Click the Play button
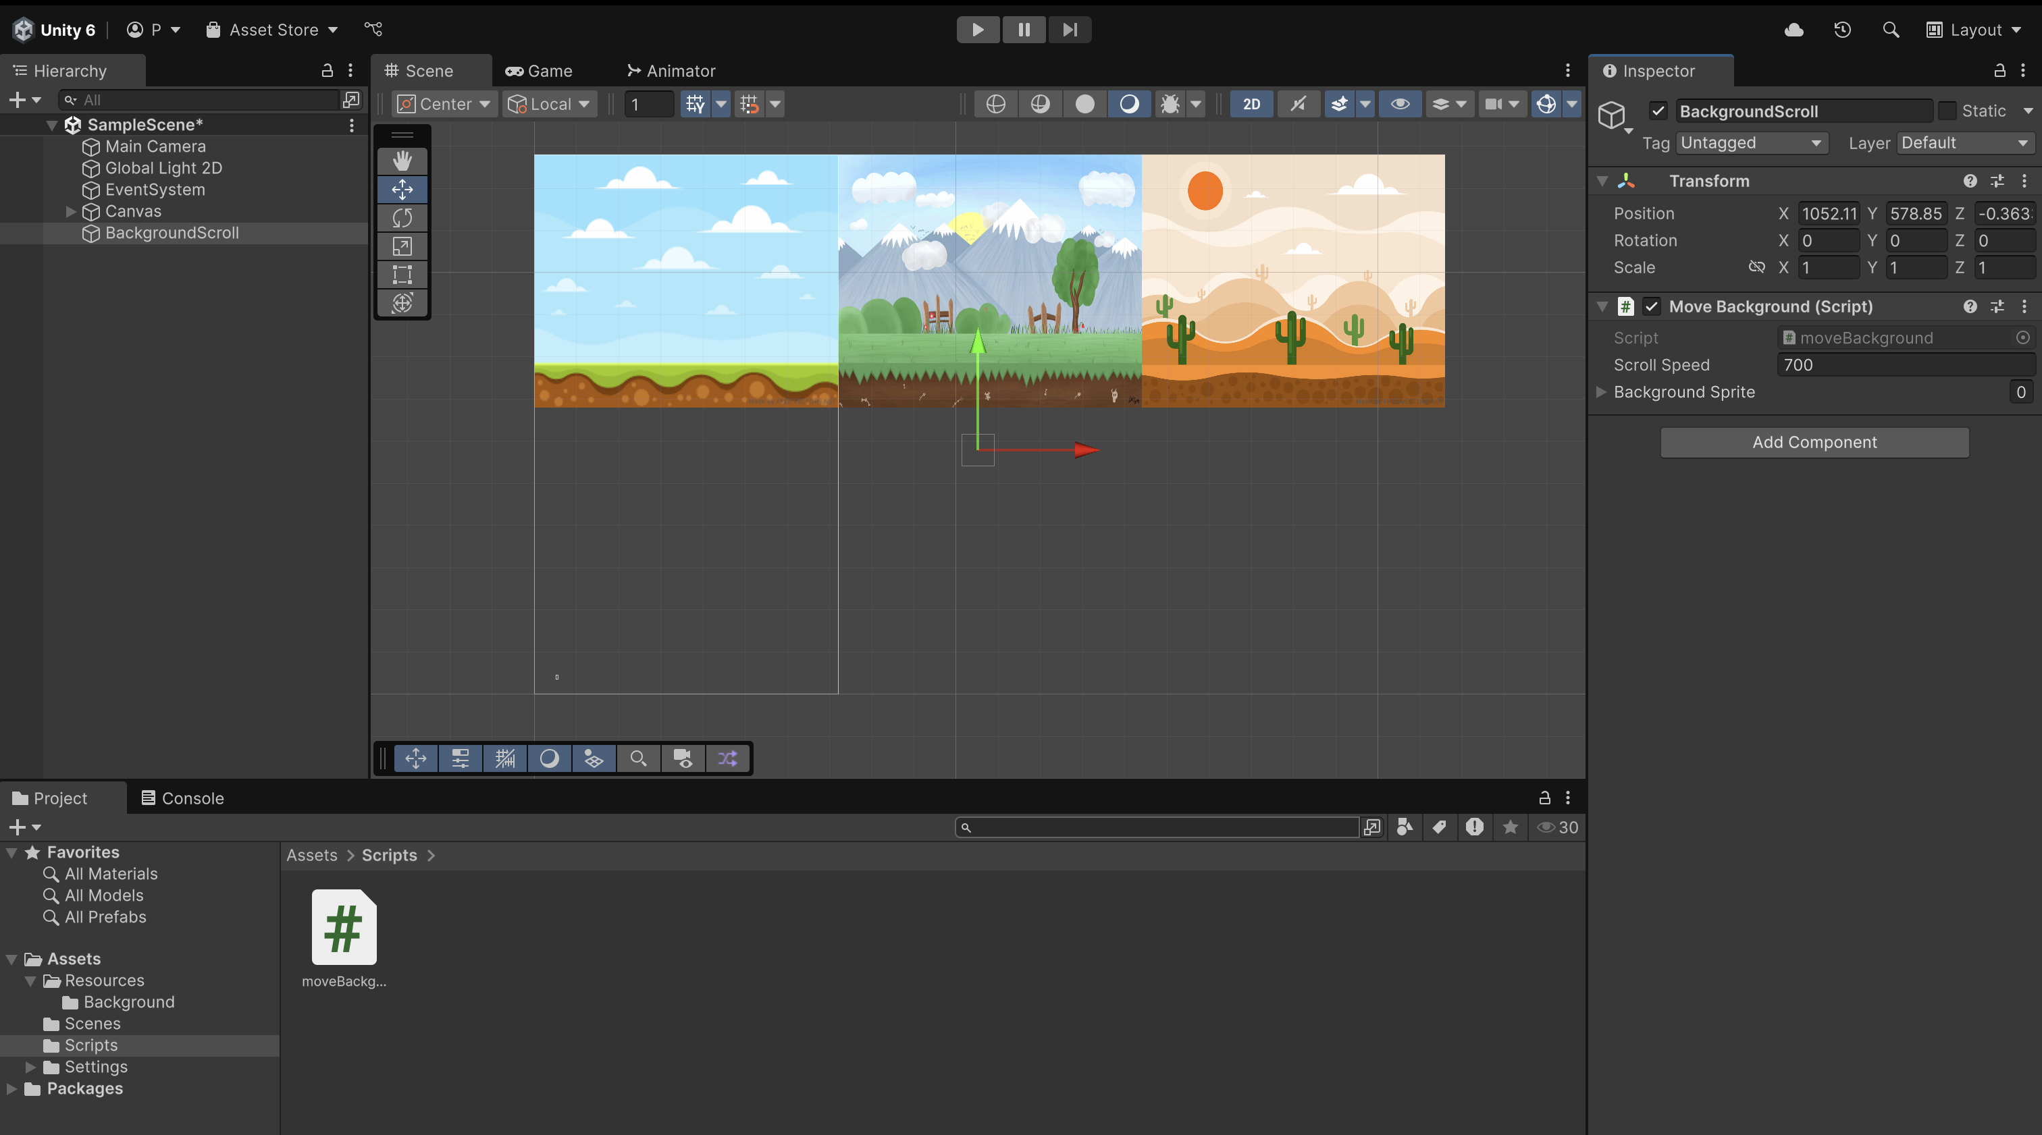The image size is (2042, 1135). [977, 29]
